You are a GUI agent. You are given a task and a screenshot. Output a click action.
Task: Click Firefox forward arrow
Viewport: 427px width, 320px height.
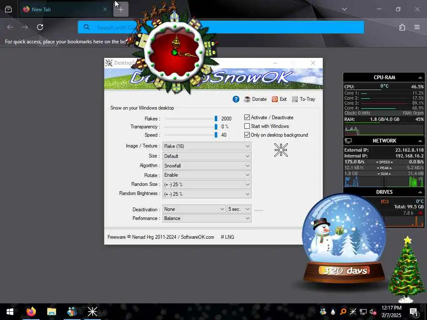25,27
